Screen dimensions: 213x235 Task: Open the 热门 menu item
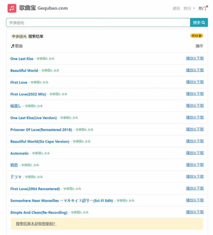click(202, 9)
